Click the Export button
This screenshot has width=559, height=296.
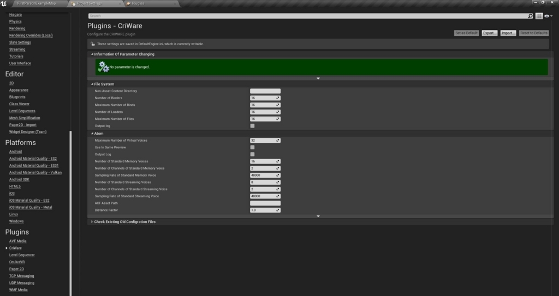point(490,33)
